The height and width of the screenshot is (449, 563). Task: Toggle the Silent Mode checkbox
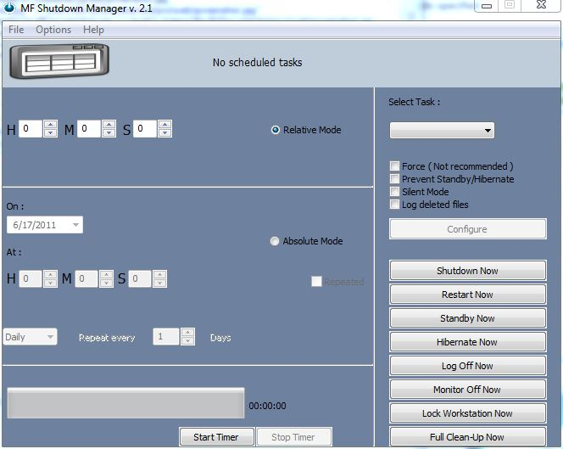pyautogui.click(x=395, y=192)
